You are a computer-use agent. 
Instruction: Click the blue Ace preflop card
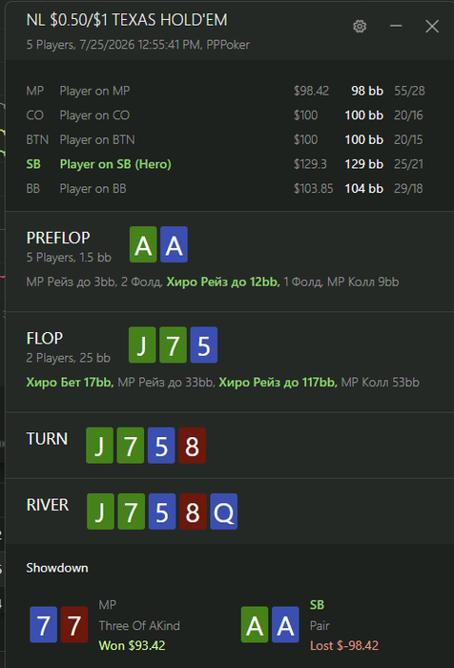click(174, 244)
